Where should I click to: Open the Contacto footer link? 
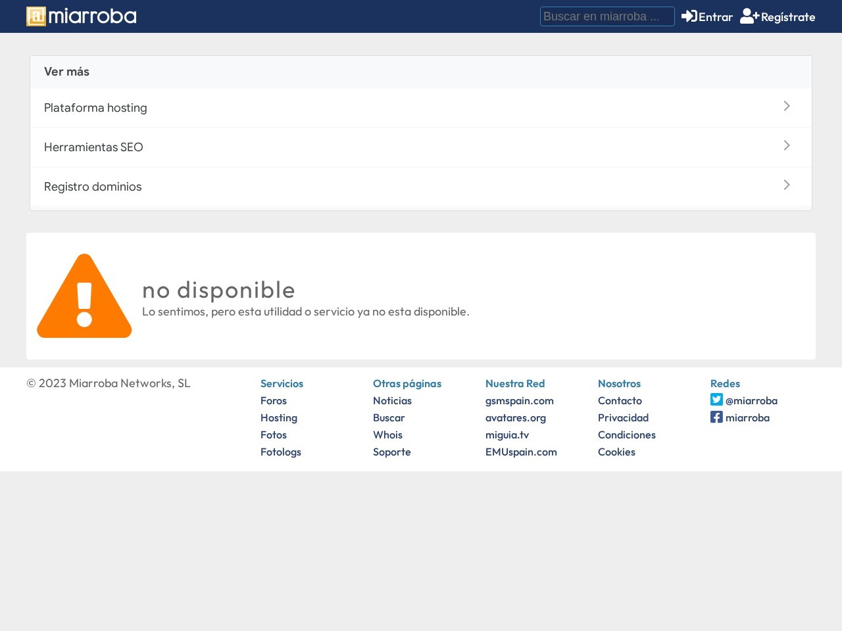620,400
